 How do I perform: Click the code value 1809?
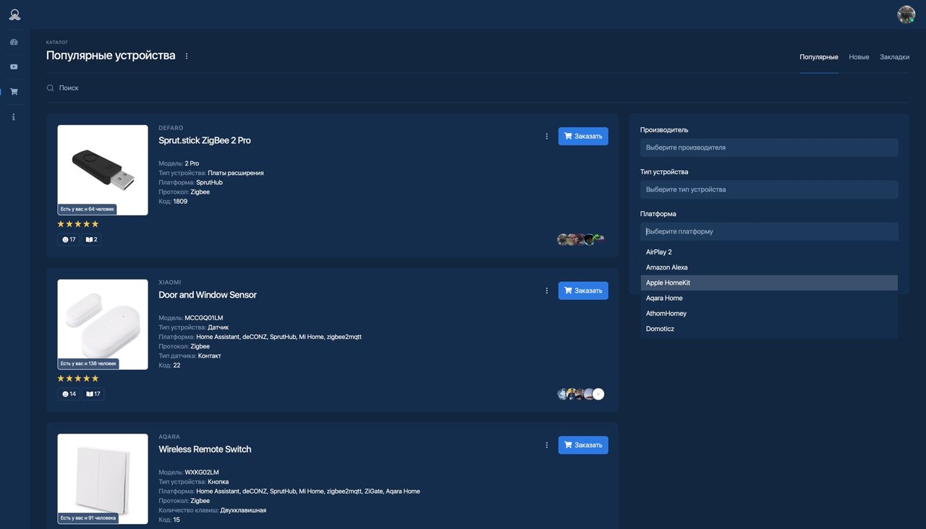[180, 202]
